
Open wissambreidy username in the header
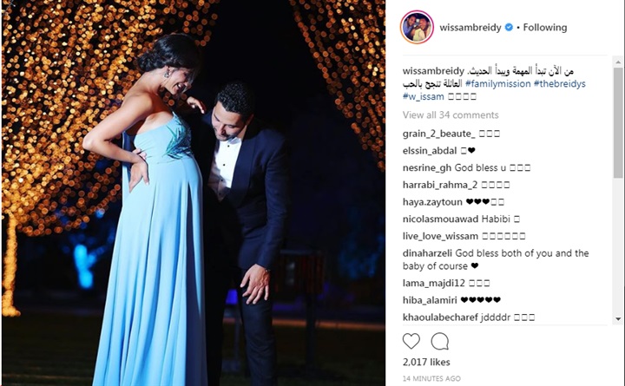(470, 28)
